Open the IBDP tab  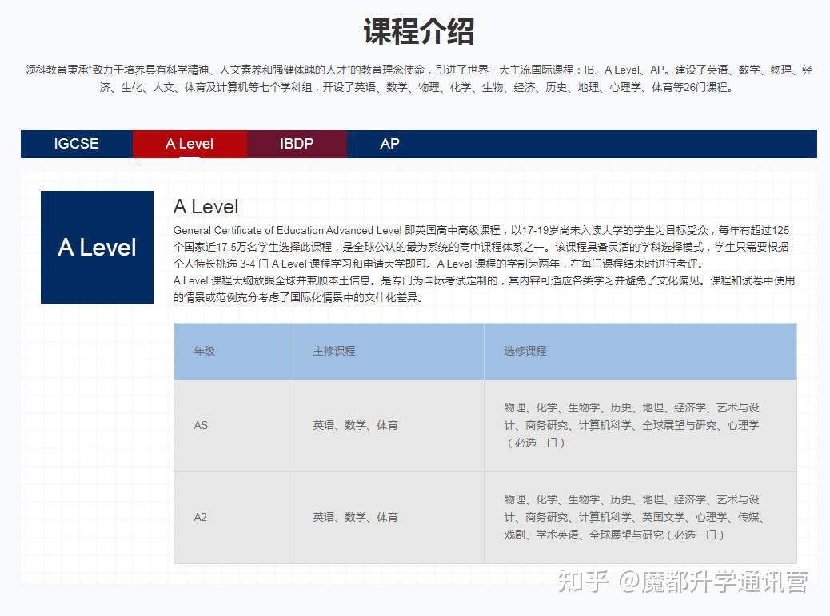click(297, 144)
